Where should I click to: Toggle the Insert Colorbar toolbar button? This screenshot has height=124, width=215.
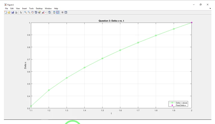click(54, 12)
